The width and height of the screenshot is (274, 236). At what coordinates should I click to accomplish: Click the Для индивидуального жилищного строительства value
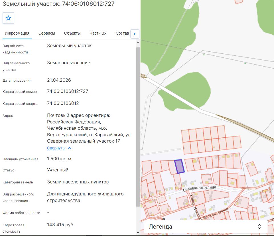85,197
